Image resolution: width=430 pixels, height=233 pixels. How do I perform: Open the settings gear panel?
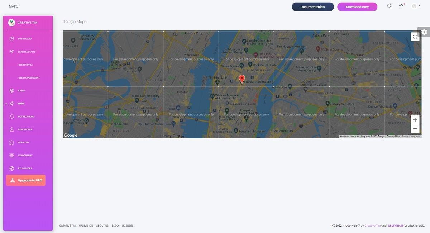click(424, 32)
